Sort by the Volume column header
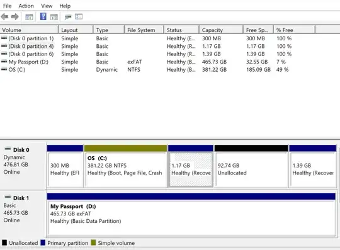The width and height of the screenshot is (340, 250). 29,30
